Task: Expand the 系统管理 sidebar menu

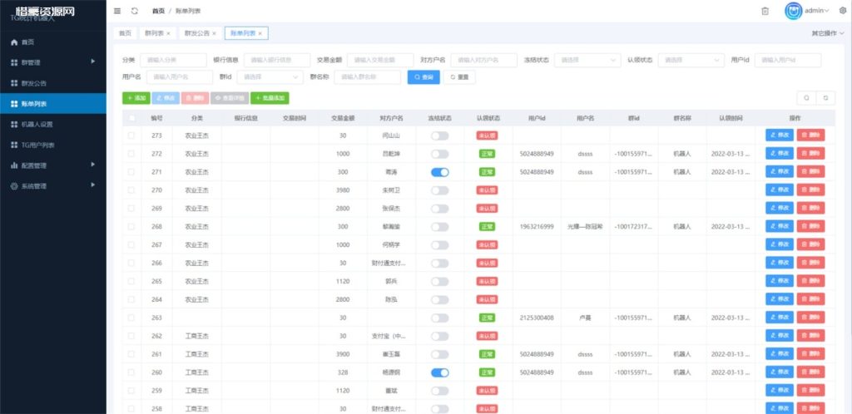Action: click(x=53, y=185)
